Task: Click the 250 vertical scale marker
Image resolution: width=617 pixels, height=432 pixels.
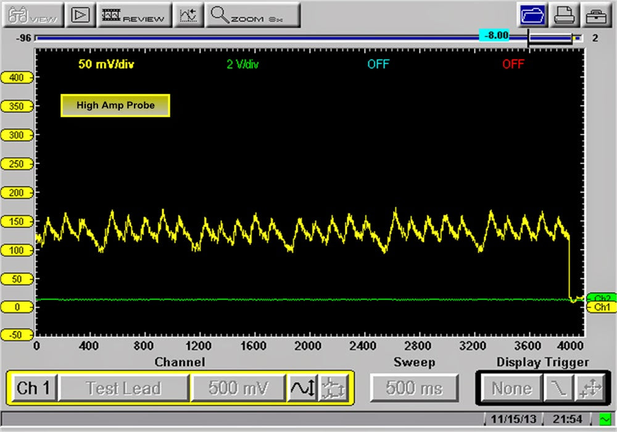Action: (x=17, y=164)
